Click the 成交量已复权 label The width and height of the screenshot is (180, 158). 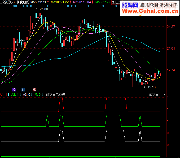(55, 95)
